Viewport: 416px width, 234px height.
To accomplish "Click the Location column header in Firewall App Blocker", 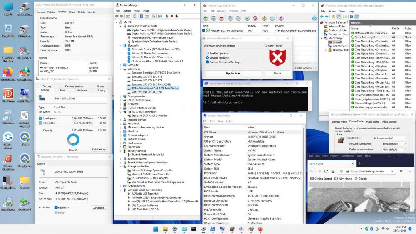I will pyautogui.click(x=280, y=26).
